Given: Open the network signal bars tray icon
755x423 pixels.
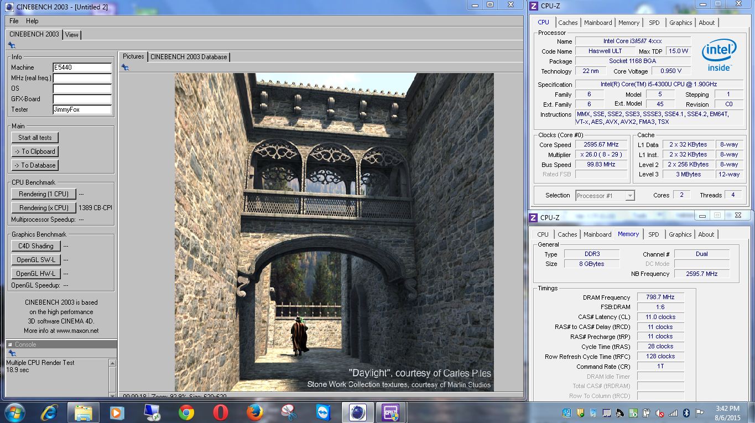Looking at the screenshot, I should click(x=673, y=412).
